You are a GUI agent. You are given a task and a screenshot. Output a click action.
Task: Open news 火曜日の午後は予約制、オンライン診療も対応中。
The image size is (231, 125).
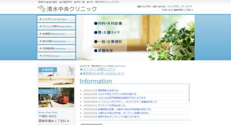[x=124, y=113]
